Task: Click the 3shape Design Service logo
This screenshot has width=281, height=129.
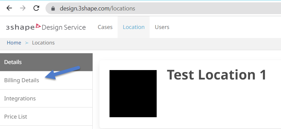Action: pyautogui.click(x=46, y=27)
